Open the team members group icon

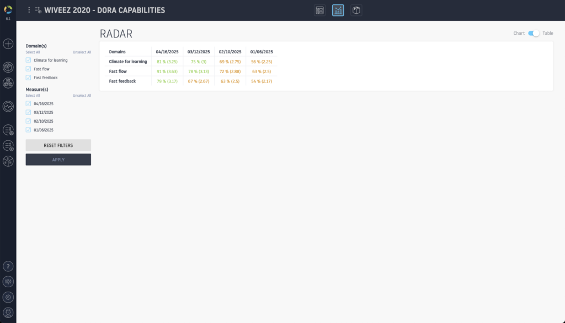pos(8,83)
